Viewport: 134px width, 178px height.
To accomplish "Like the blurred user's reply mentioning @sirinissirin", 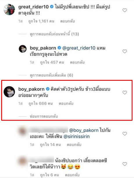I will [x=125, y=134].
